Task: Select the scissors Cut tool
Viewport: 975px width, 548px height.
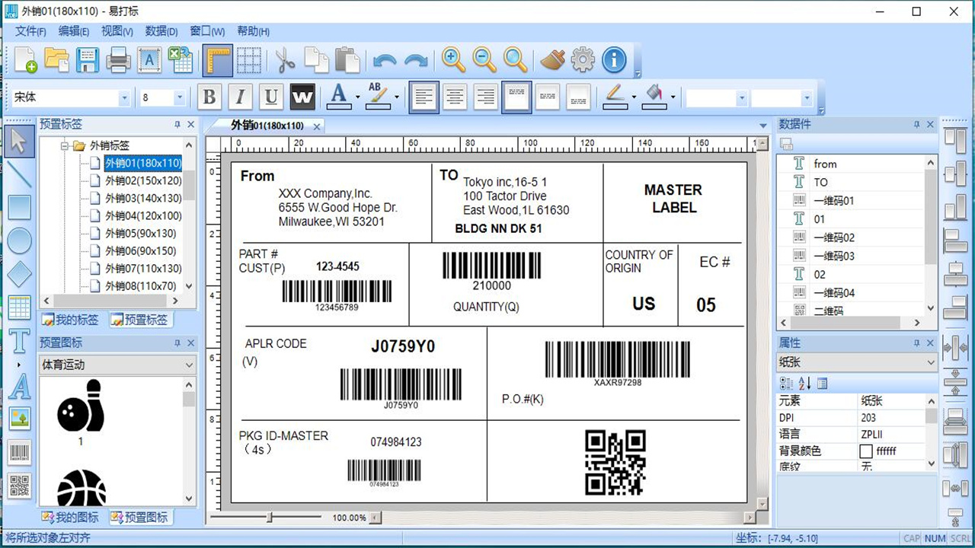Action: tap(286, 59)
